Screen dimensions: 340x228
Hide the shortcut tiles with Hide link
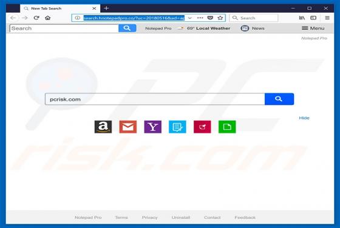(304, 118)
